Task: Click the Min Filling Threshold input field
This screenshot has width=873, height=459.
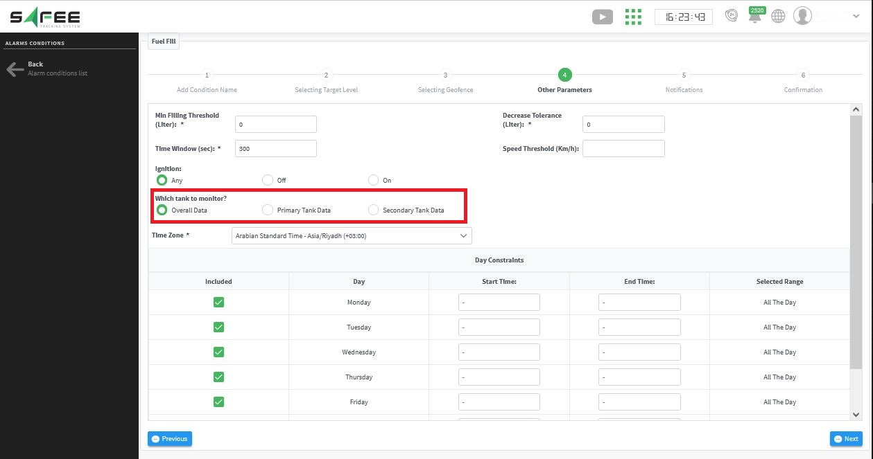Action: [276, 125]
